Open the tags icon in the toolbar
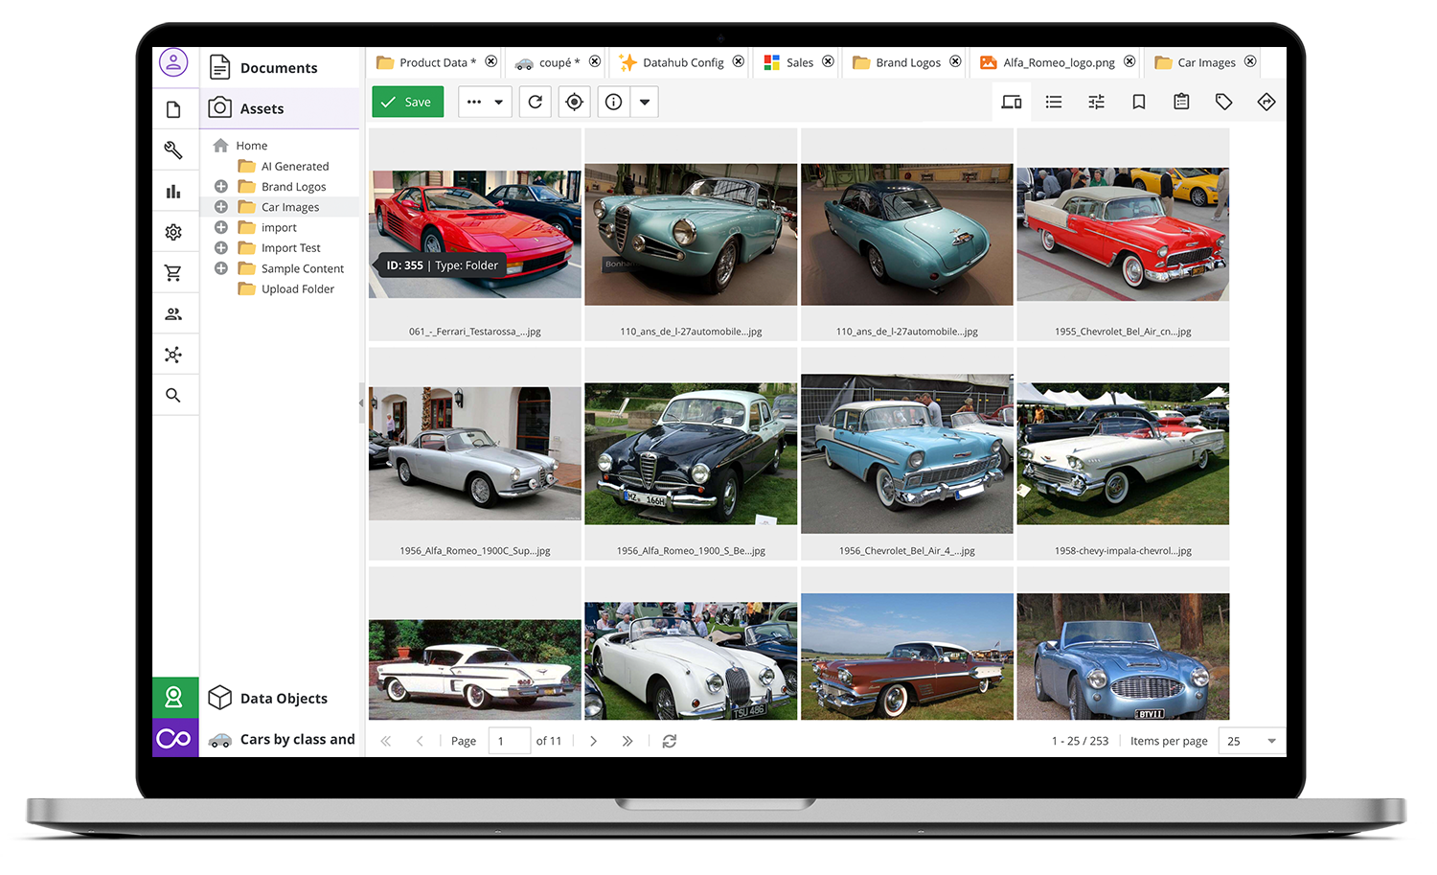This screenshot has width=1437, height=875. [1223, 102]
